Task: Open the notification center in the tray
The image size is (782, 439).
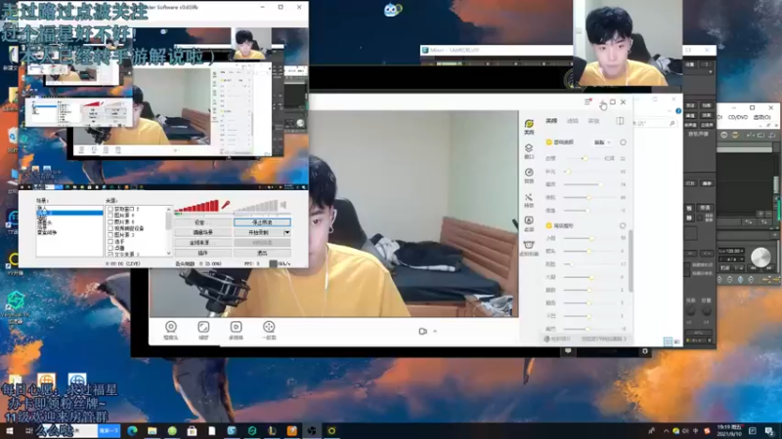Action: tap(769, 431)
